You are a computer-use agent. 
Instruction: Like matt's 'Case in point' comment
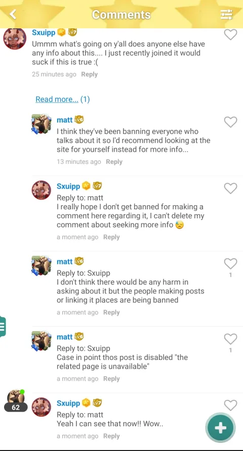[x=231, y=339]
